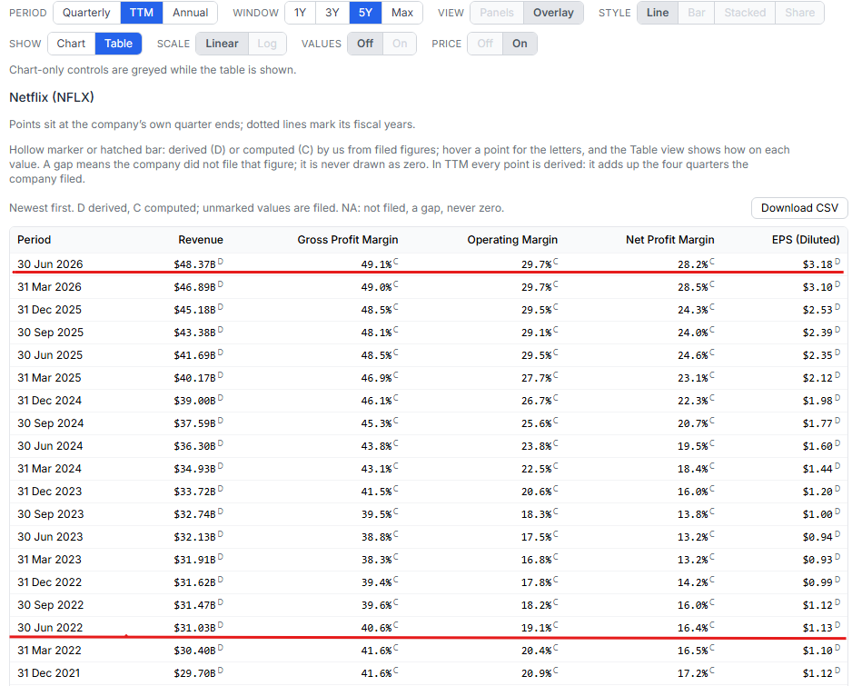
Task: Set the scale to Log
Action: coord(267,44)
